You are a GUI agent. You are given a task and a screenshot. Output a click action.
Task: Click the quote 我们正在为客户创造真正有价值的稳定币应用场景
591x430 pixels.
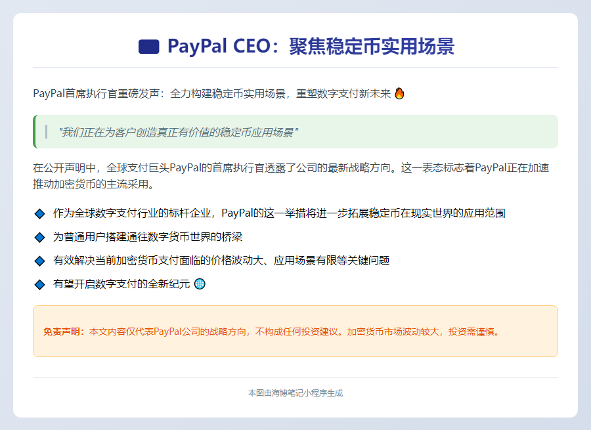(178, 132)
